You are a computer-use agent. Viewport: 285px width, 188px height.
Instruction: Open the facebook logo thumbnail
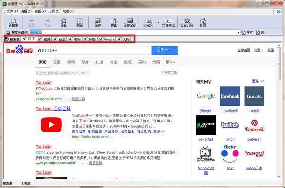(x=230, y=96)
